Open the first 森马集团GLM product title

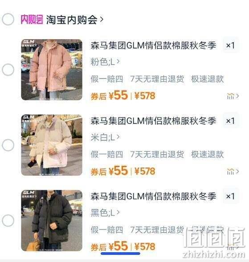point(153,45)
